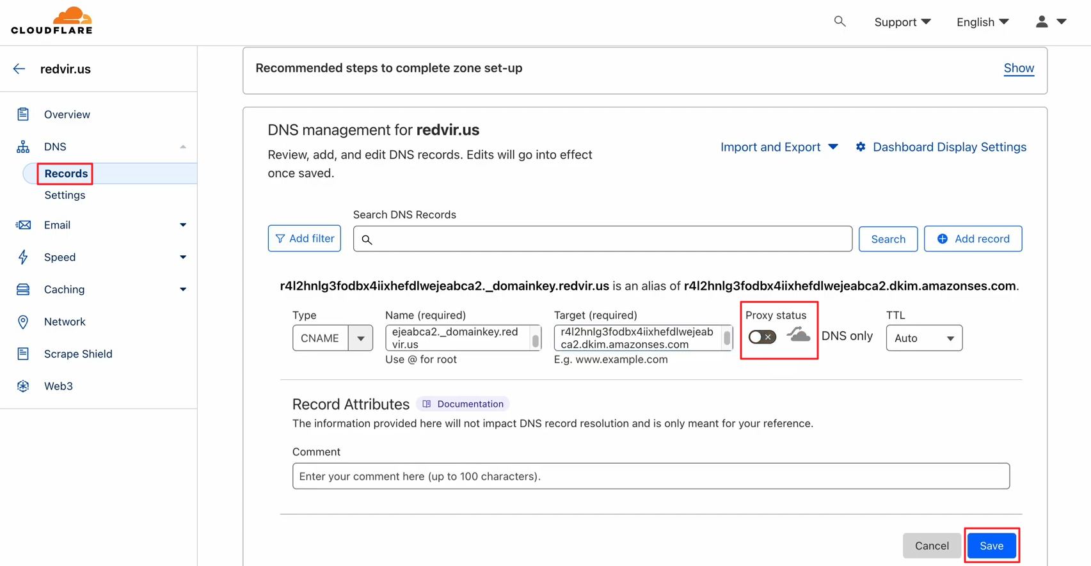1091x566 pixels.
Task: Open the TTL Auto dropdown
Action: pos(923,338)
